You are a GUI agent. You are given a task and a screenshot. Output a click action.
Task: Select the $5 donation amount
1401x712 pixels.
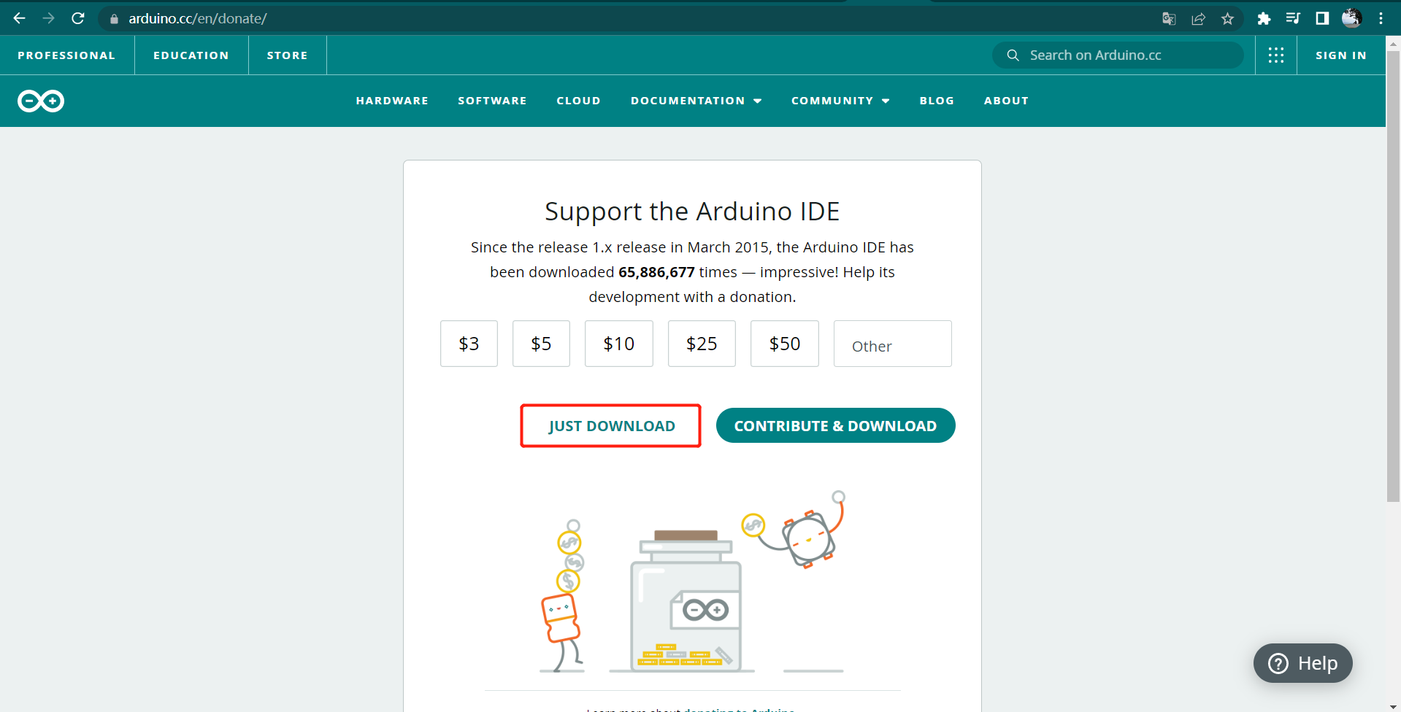coord(541,344)
